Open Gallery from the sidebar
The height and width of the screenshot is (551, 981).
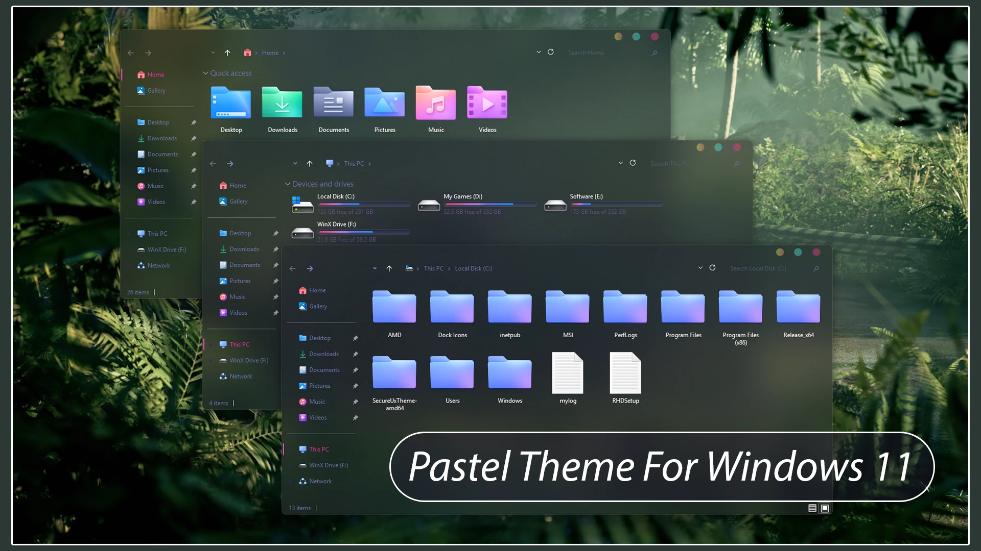click(318, 306)
